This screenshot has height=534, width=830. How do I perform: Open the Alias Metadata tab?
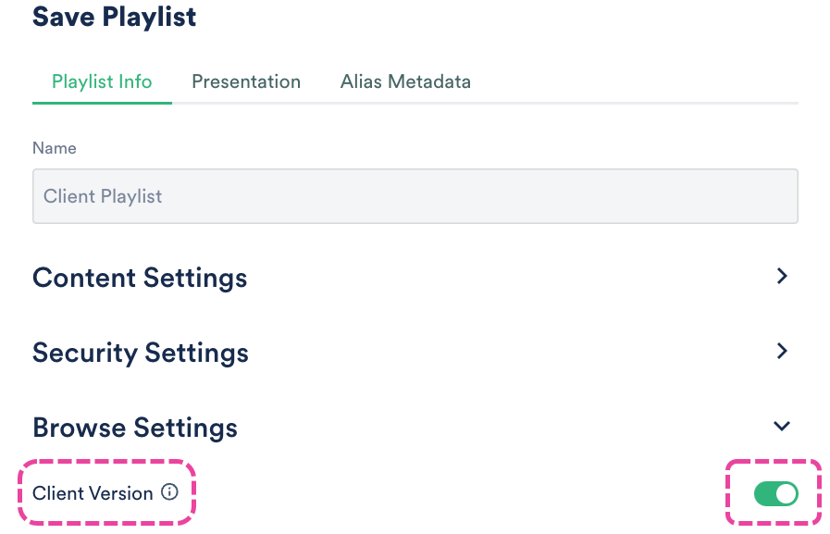click(405, 81)
